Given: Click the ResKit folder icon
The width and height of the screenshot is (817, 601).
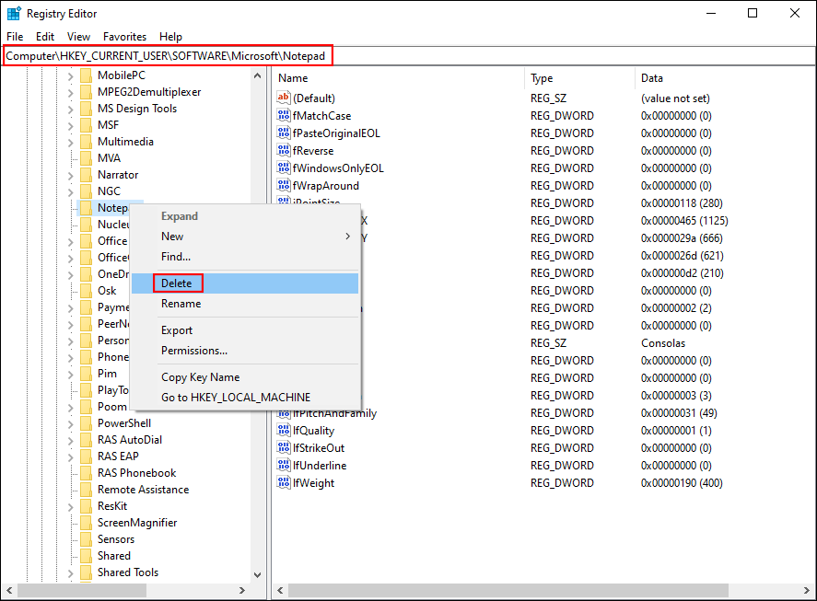Looking at the screenshot, I should pyautogui.click(x=86, y=506).
